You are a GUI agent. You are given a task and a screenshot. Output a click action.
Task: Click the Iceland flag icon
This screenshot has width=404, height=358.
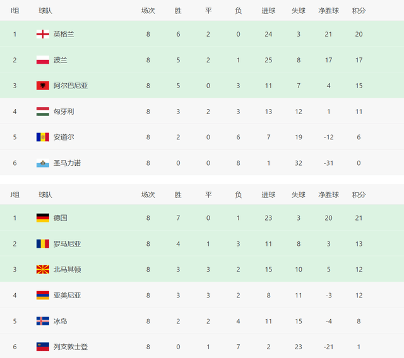click(43, 321)
